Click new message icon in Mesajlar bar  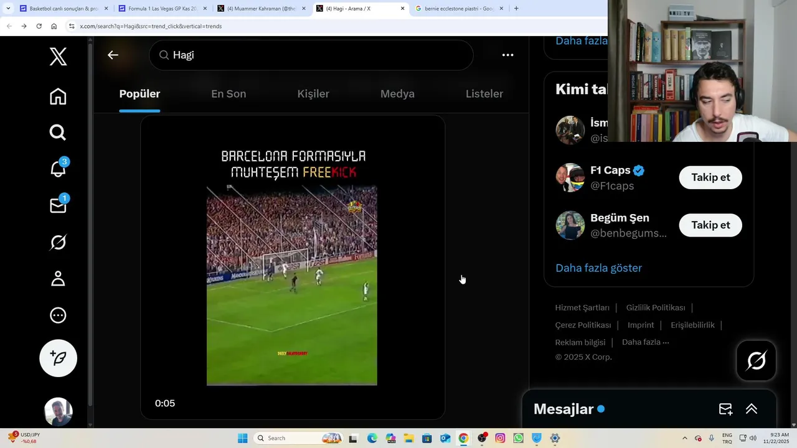(x=725, y=409)
